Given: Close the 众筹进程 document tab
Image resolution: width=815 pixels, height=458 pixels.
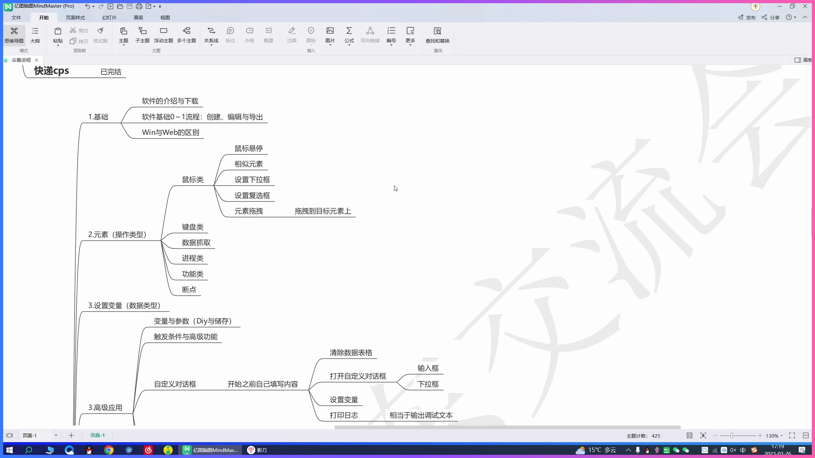Looking at the screenshot, I should pos(37,60).
